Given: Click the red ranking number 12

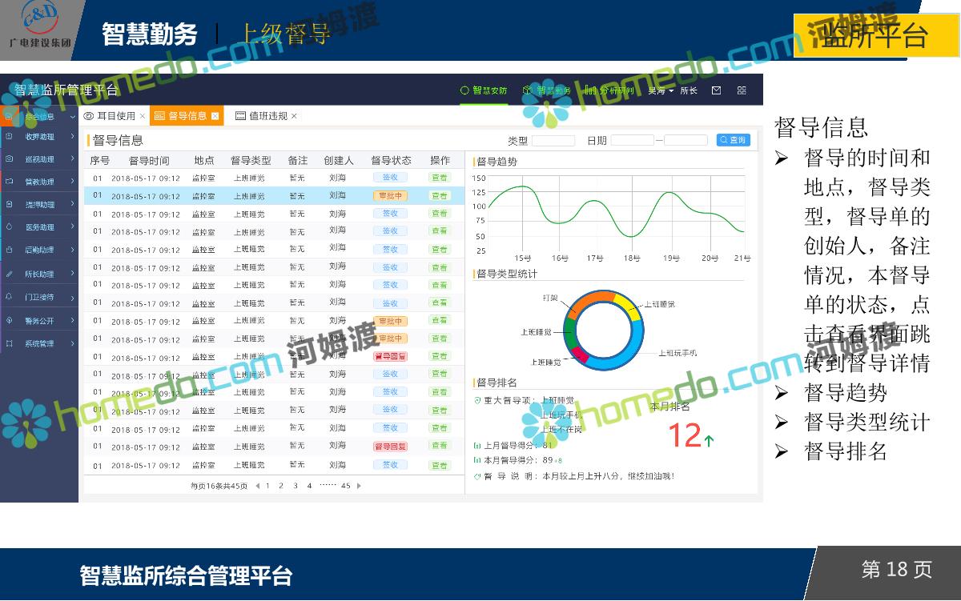Looking at the screenshot, I should (x=685, y=435).
